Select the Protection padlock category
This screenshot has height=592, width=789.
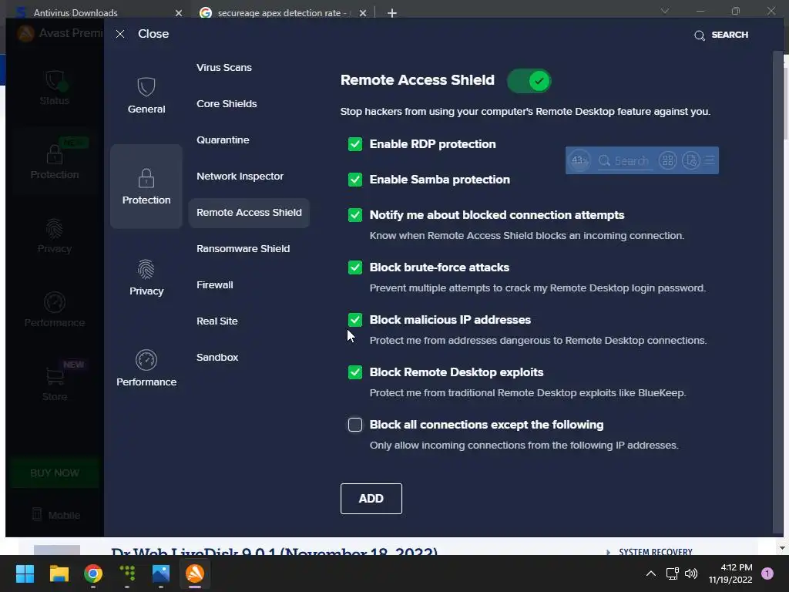pos(146,187)
